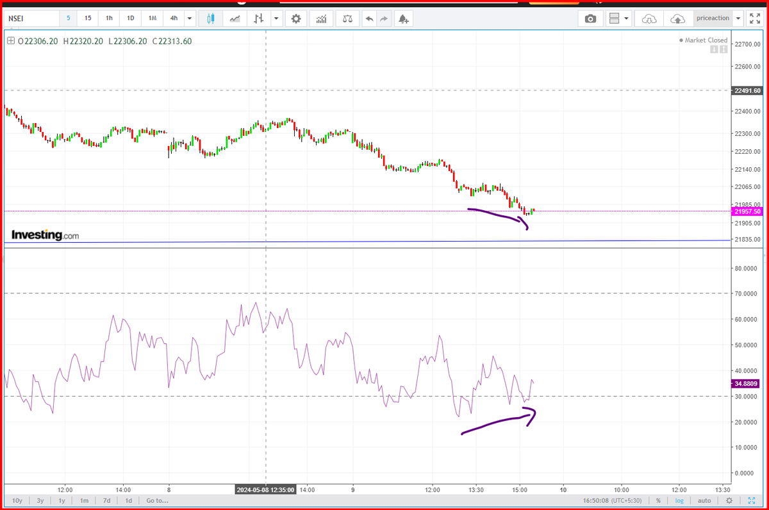Screen dimensions: 769x510
Task: Click the bottom-right expand chart icon
Action: (752, 500)
